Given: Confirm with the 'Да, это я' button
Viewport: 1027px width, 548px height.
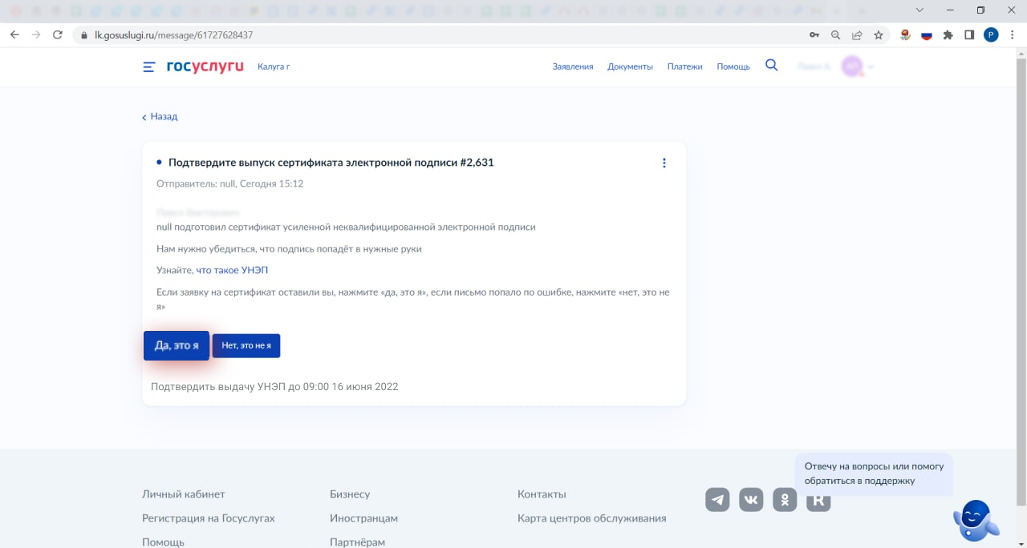Looking at the screenshot, I should point(177,345).
